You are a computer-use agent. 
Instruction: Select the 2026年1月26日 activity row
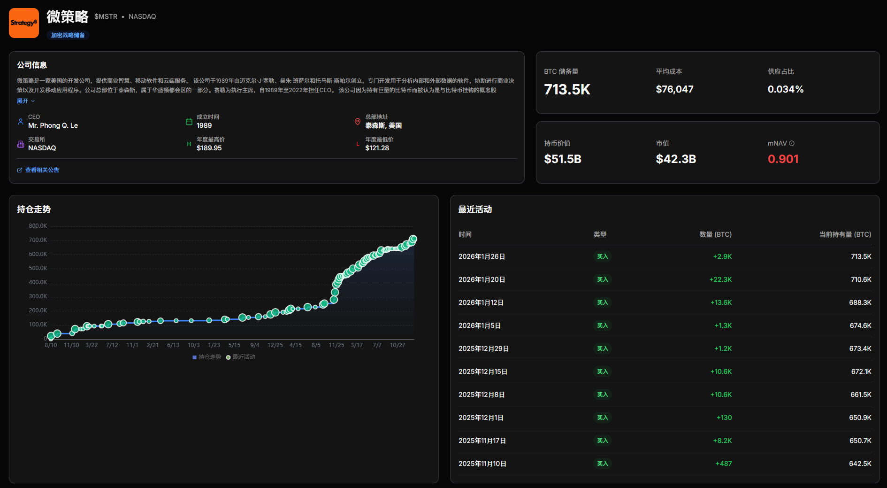pos(665,256)
